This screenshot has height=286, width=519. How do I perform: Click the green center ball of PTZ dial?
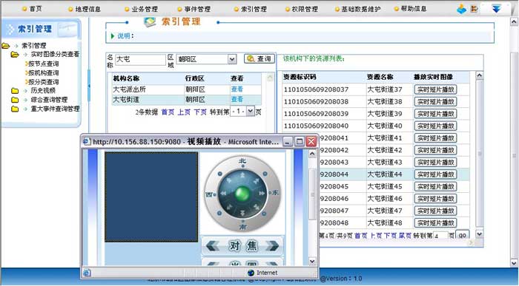(242, 194)
